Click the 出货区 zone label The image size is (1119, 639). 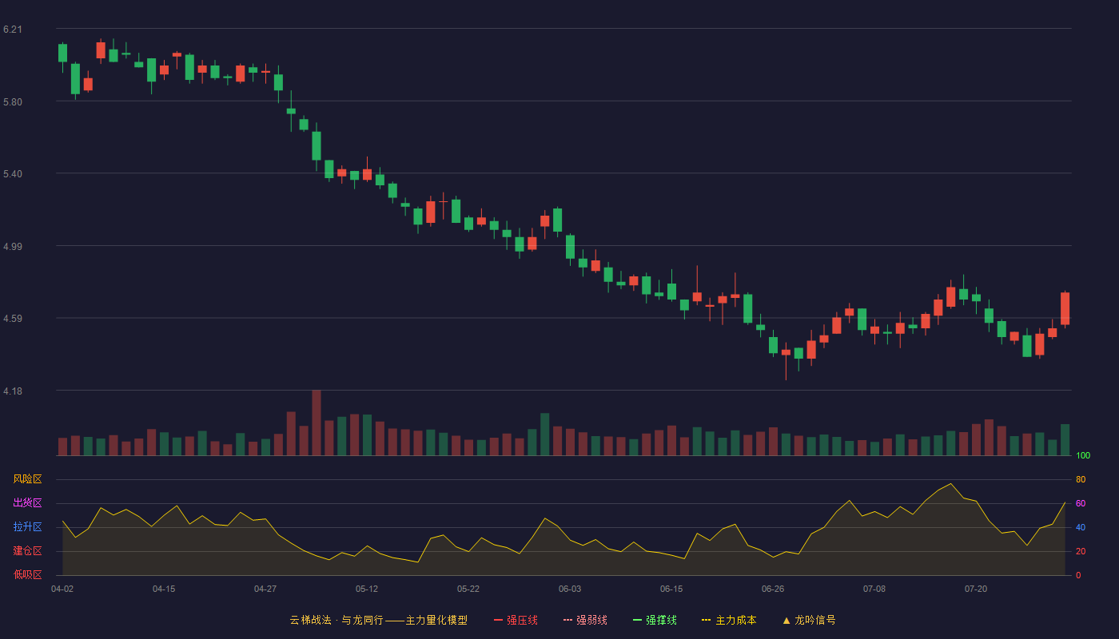[x=27, y=503]
